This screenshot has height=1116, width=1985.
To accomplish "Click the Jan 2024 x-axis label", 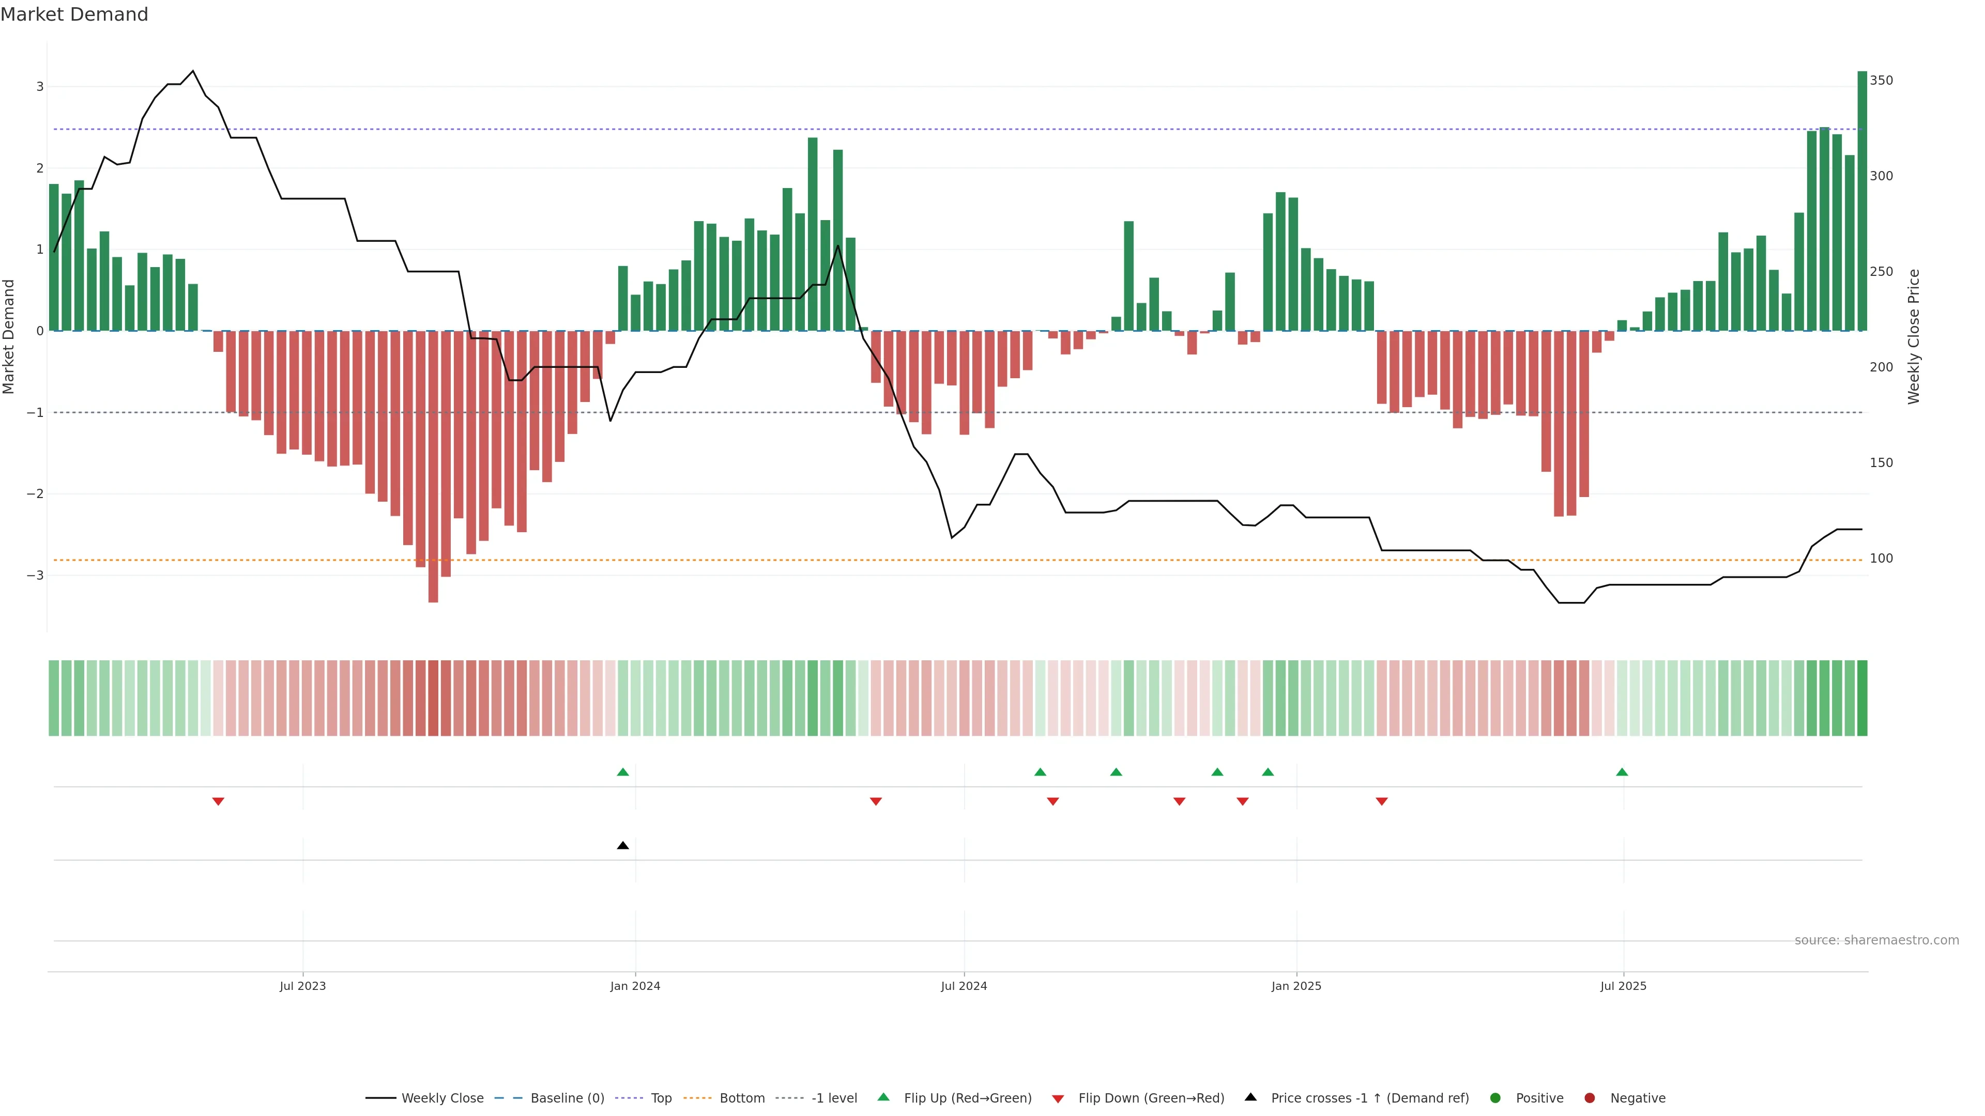I will point(635,986).
